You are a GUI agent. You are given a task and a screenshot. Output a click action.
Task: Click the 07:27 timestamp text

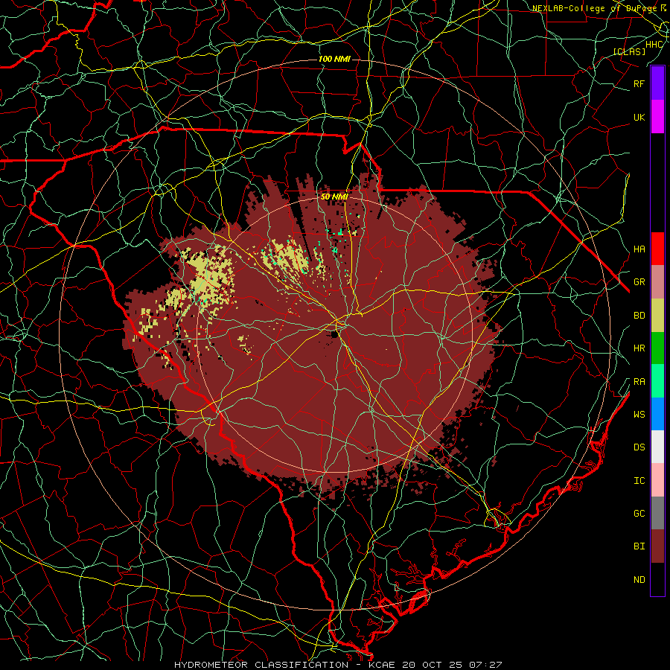click(487, 665)
